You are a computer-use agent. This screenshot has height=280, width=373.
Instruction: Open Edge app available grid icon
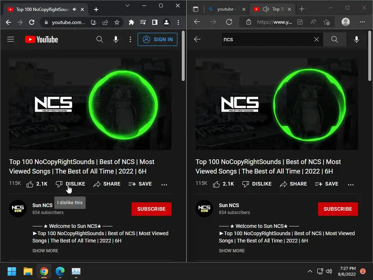[300, 22]
